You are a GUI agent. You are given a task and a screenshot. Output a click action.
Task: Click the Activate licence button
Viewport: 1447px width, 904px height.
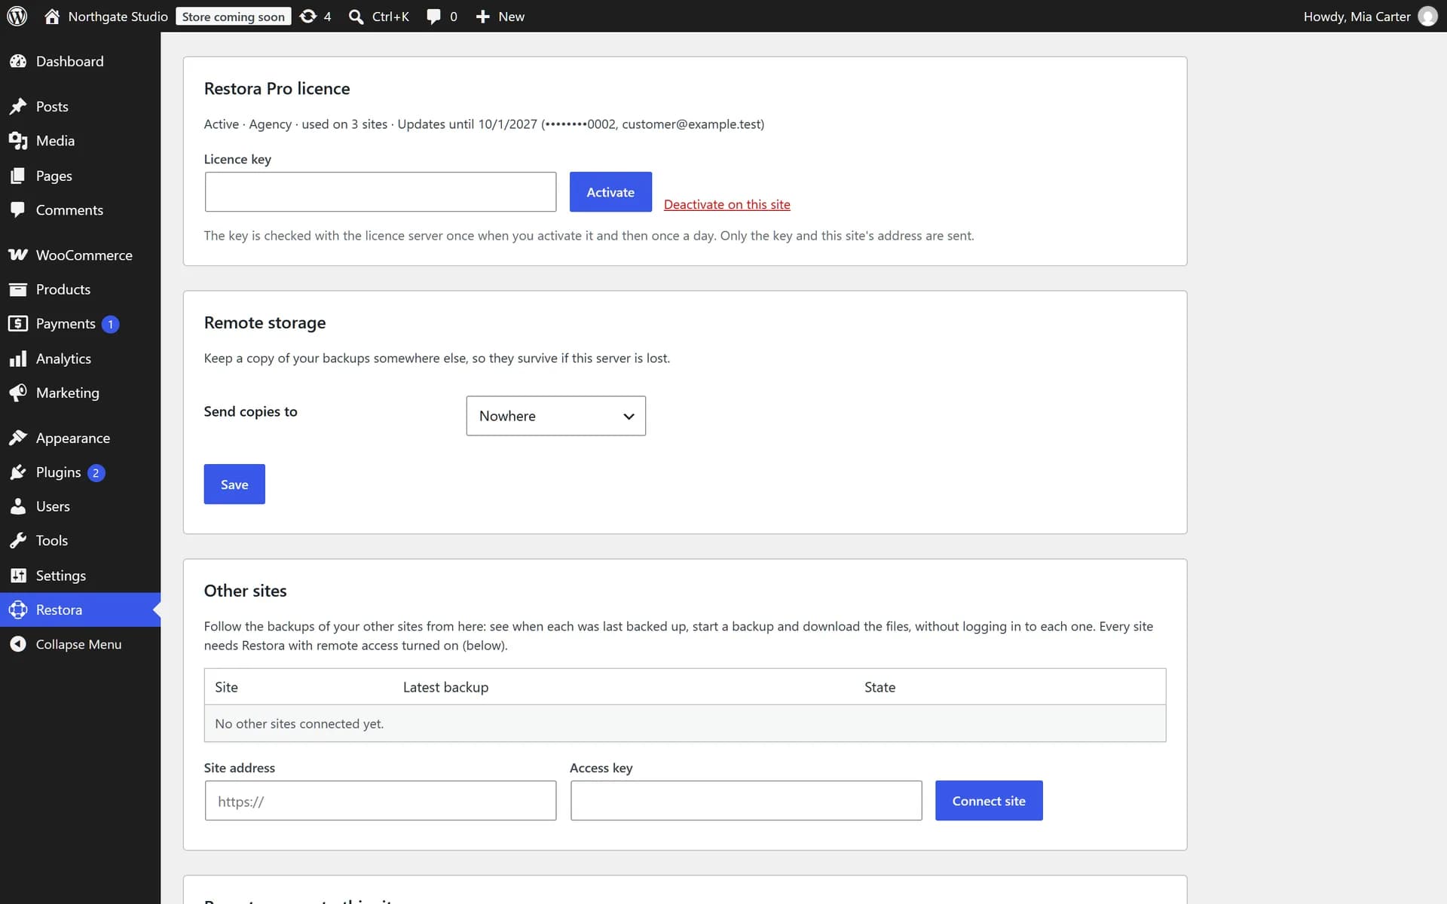point(610,192)
